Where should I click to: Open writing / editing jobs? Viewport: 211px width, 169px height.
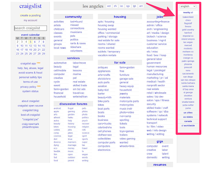pos(155,134)
